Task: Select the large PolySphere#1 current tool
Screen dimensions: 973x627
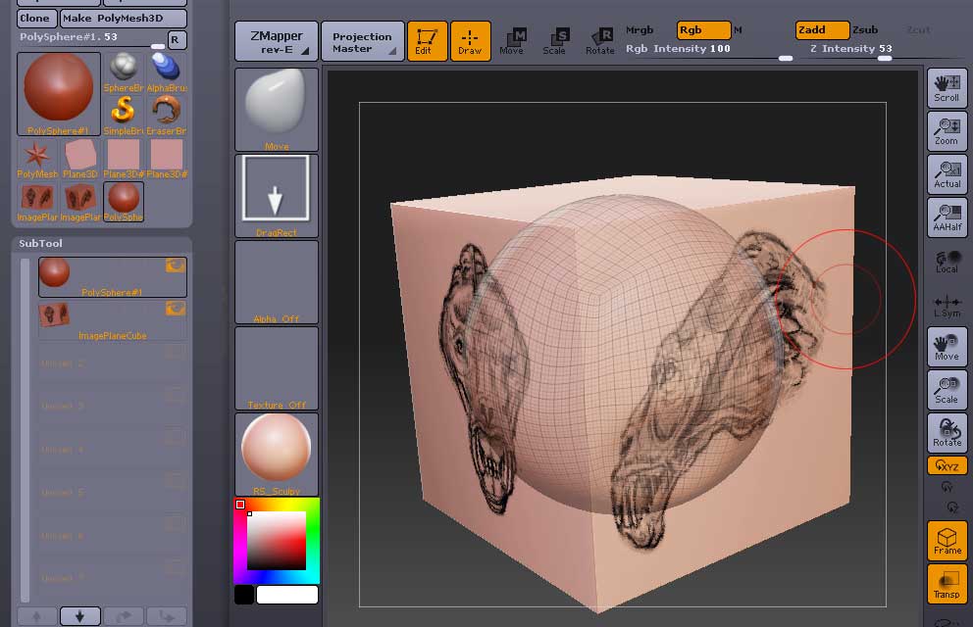Action: (59, 93)
